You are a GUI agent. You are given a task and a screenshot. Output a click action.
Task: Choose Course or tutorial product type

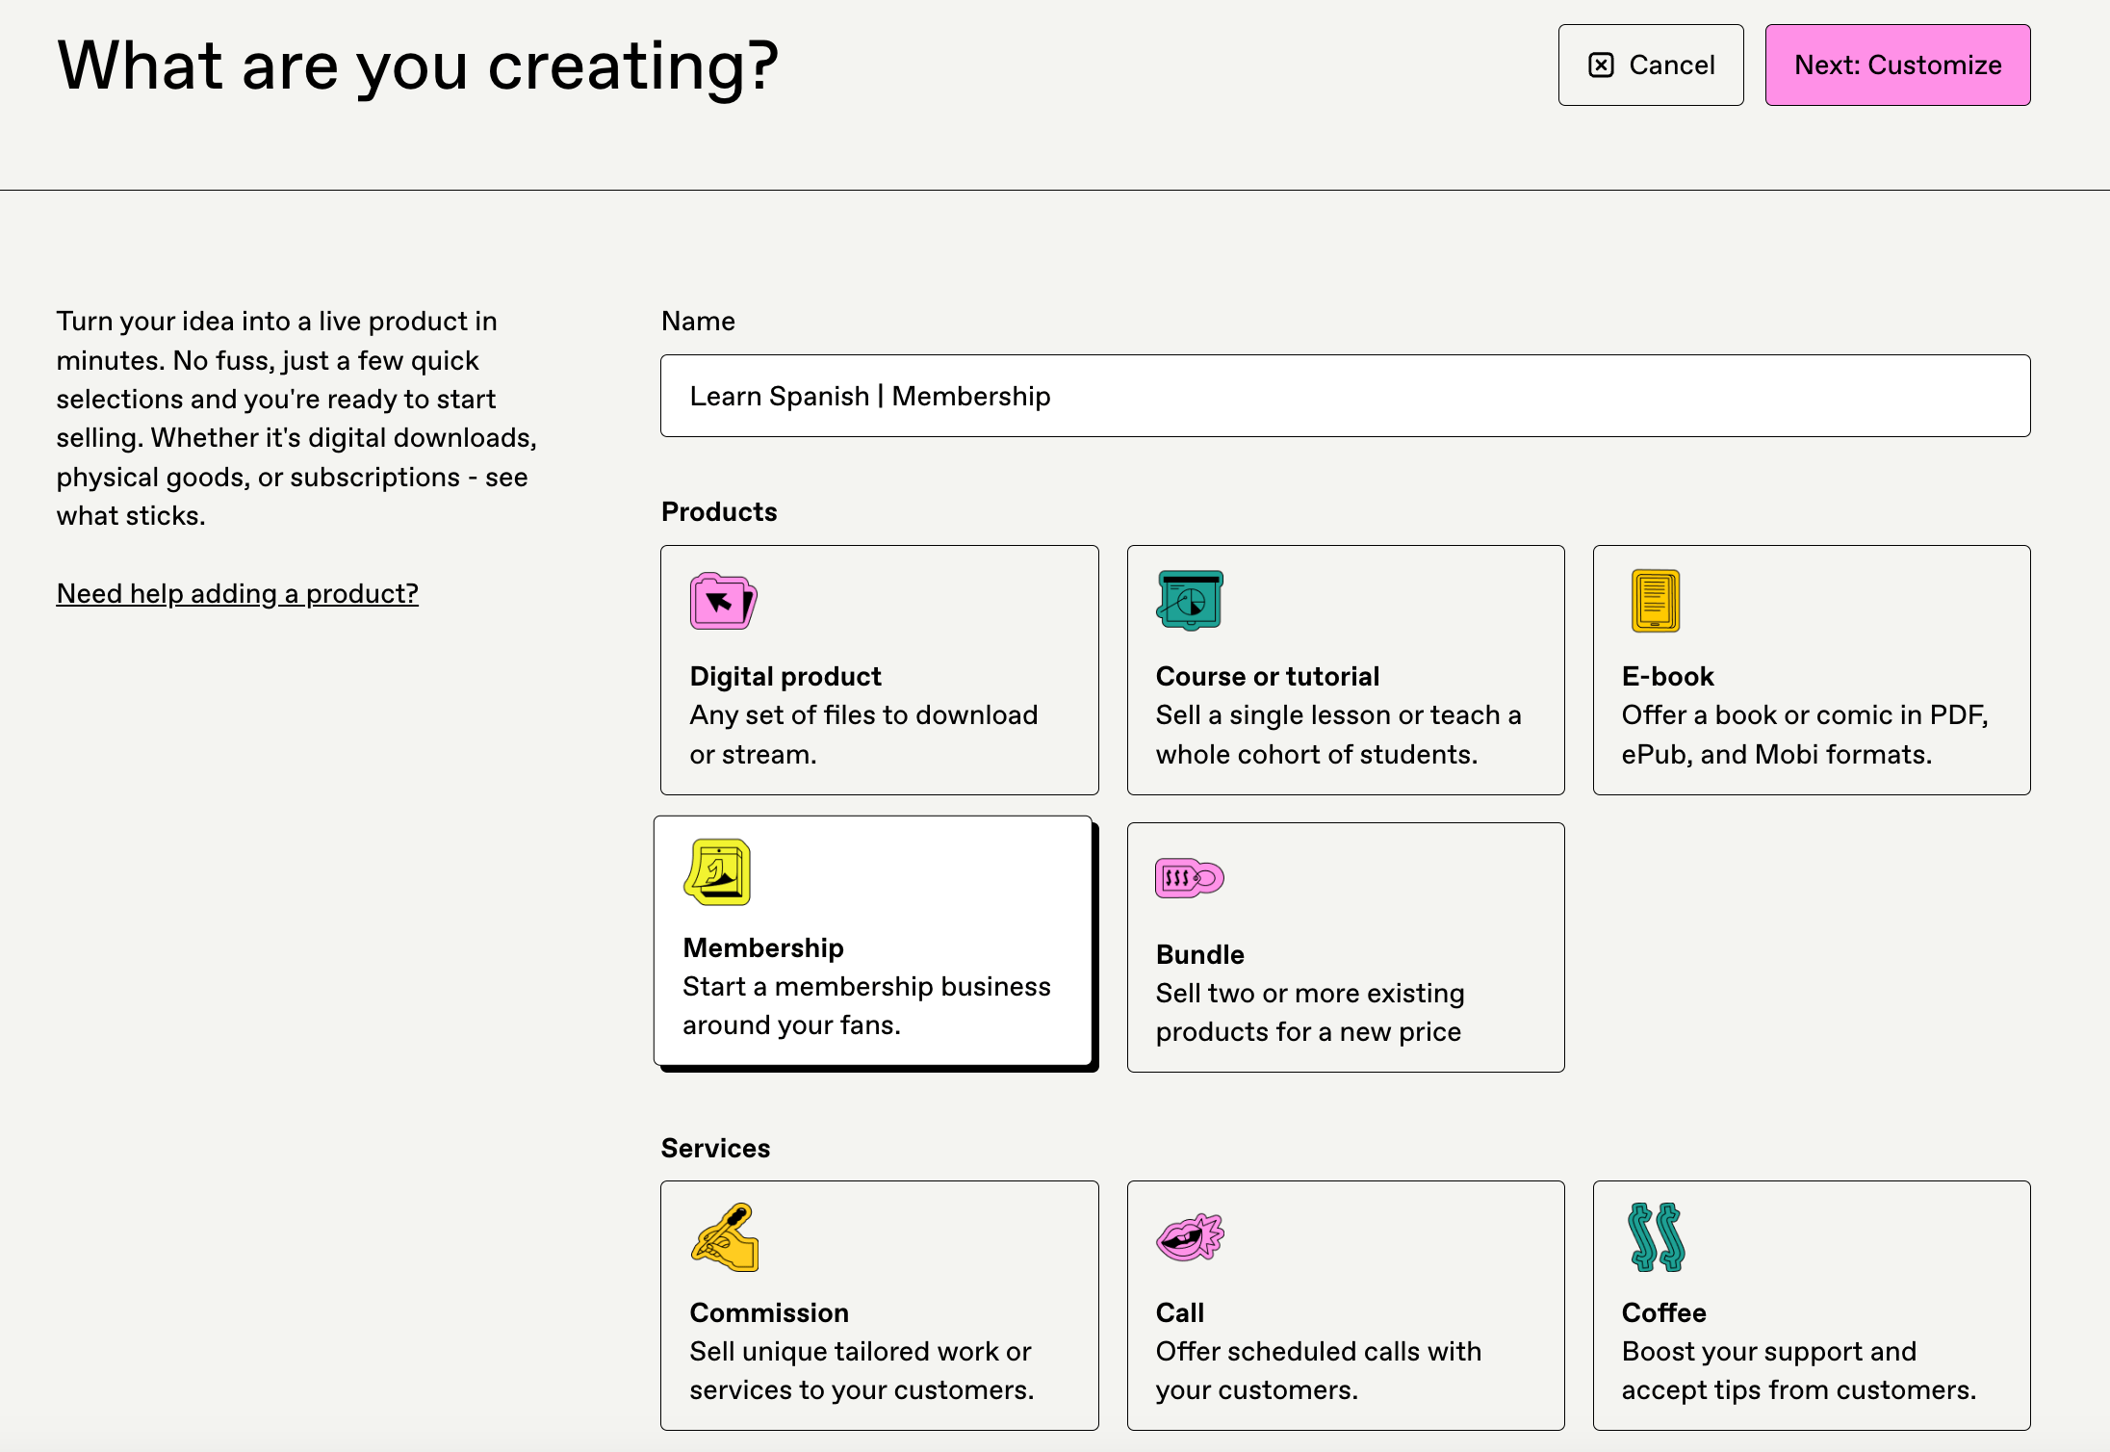tap(1267, 676)
